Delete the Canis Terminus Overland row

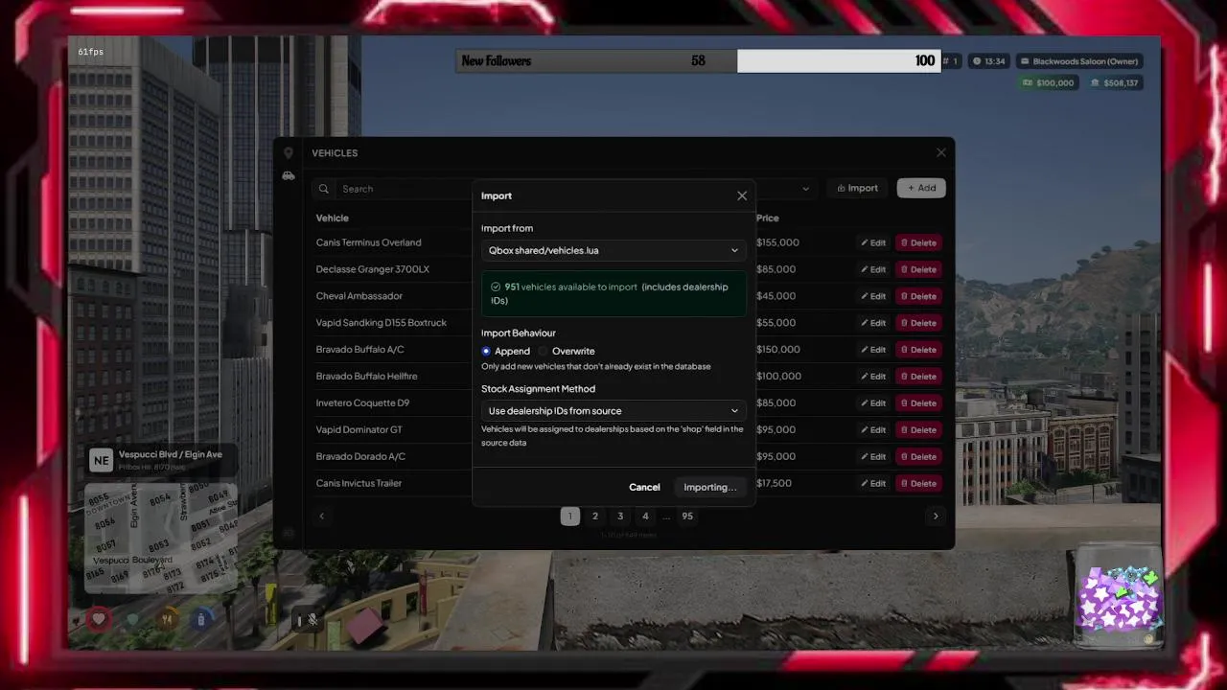click(918, 242)
